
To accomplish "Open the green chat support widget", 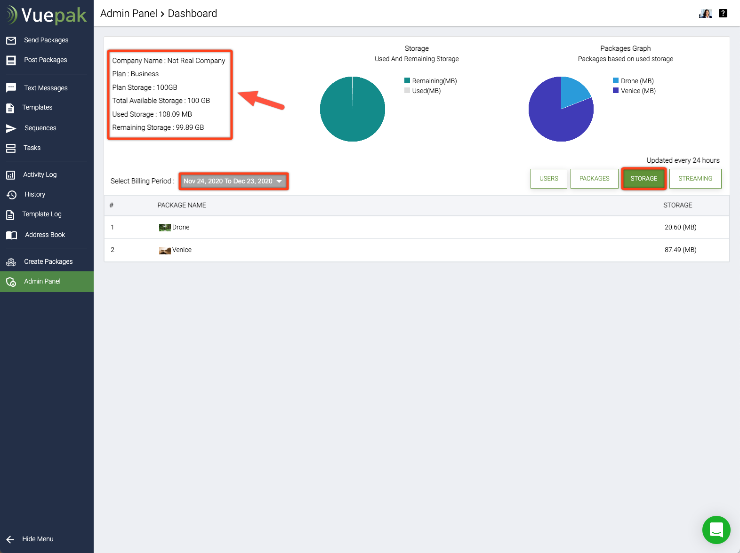I will tap(716, 530).
